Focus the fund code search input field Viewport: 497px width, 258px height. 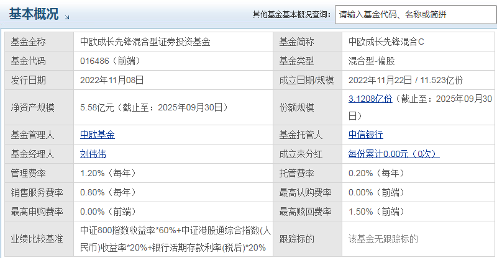[x=416, y=14]
